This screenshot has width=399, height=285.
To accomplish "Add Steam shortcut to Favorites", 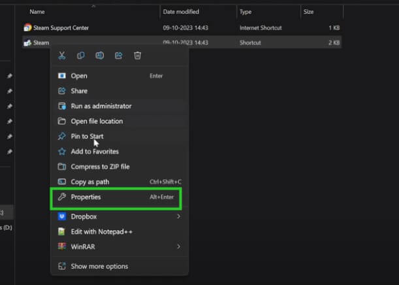I will point(95,151).
